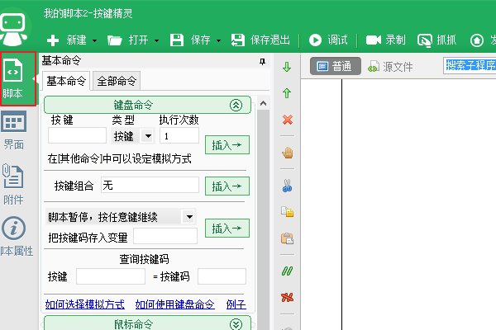The height and width of the screenshot is (330, 496).
Task: Expand the 保存 dropdown arrow
Action: click(x=218, y=40)
